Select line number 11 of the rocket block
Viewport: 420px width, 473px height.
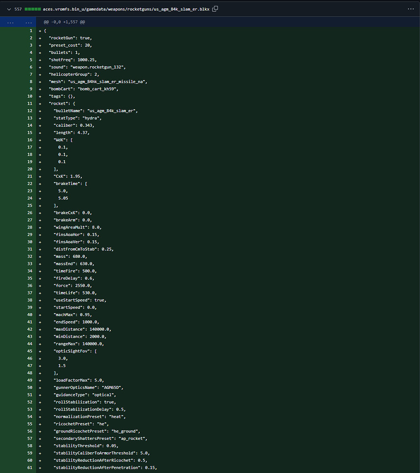tap(30, 104)
